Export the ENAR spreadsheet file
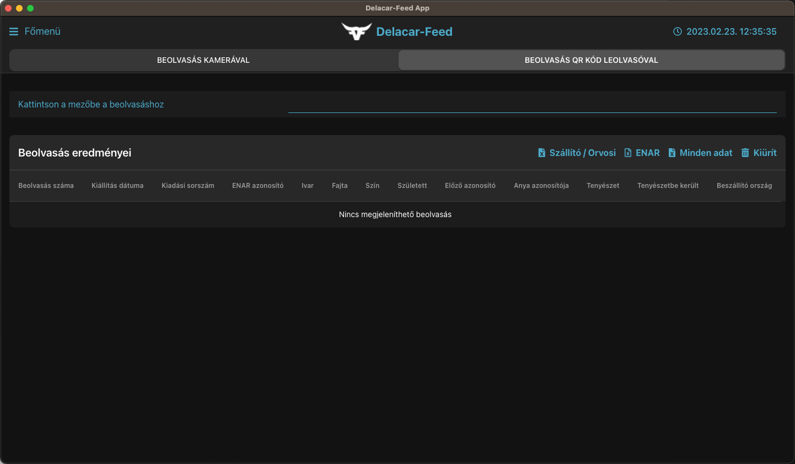 pos(642,153)
